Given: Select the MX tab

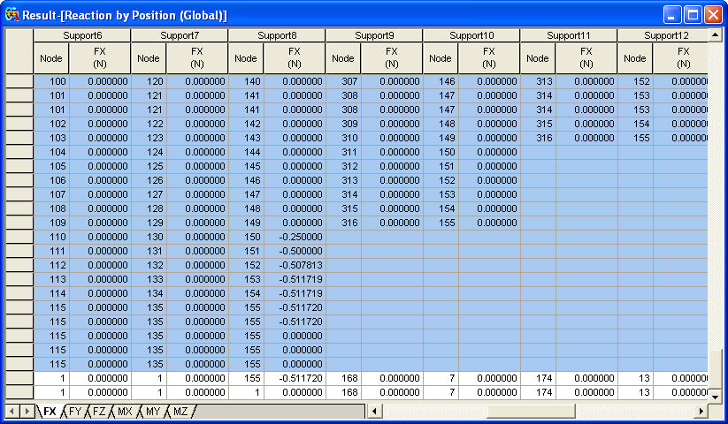Looking at the screenshot, I should 125,412.
